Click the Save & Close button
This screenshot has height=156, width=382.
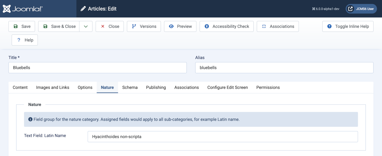59,26
